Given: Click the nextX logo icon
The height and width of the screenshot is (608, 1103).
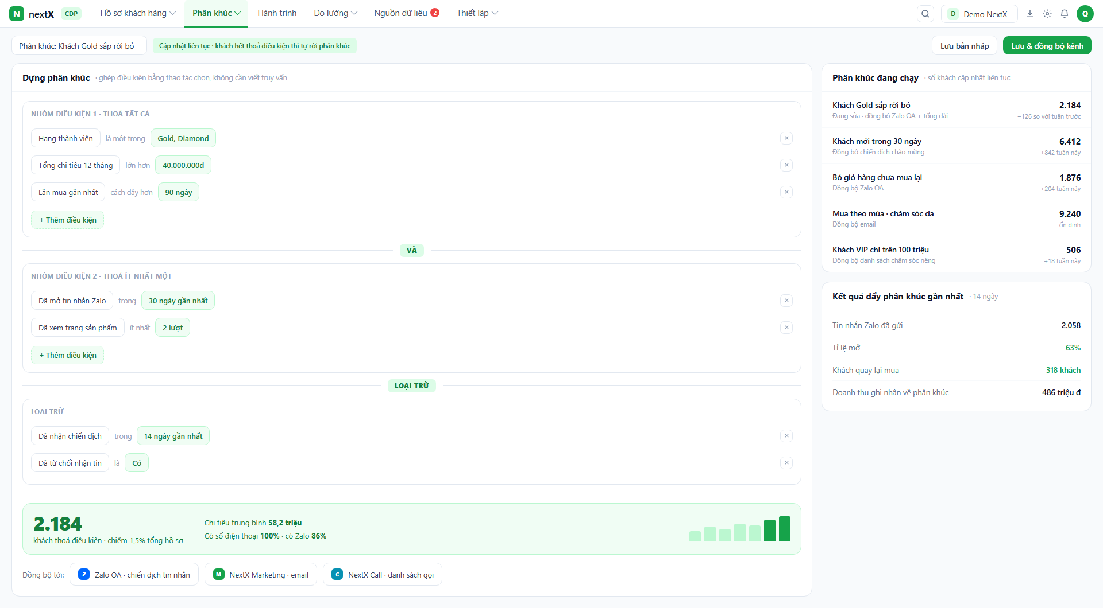Looking at the screenshot, I should click(x=17, y=14).
